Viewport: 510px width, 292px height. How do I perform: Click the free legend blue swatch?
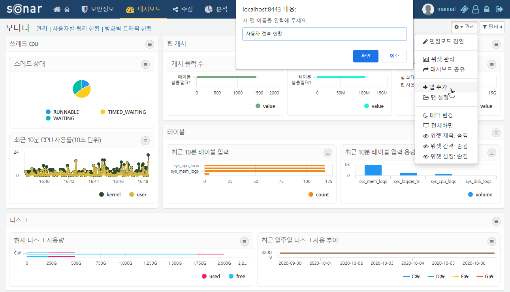pos(231,276)
